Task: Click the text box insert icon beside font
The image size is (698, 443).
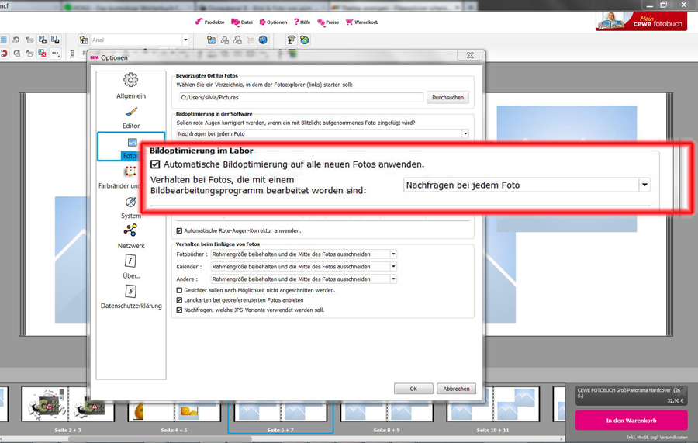Action: (x=84, y=40)
